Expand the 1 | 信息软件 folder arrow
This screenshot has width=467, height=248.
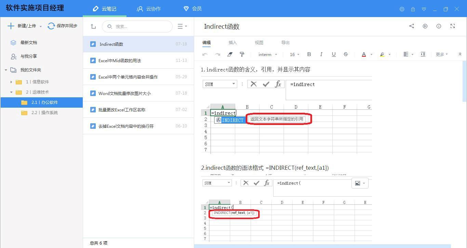(11, 82)
